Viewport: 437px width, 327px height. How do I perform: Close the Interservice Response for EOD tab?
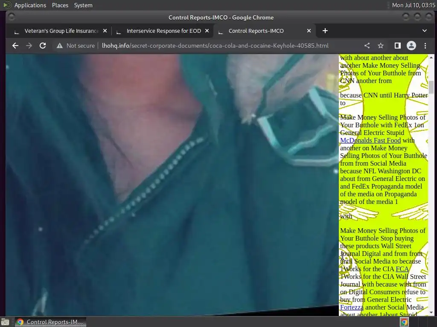[207, 31]
